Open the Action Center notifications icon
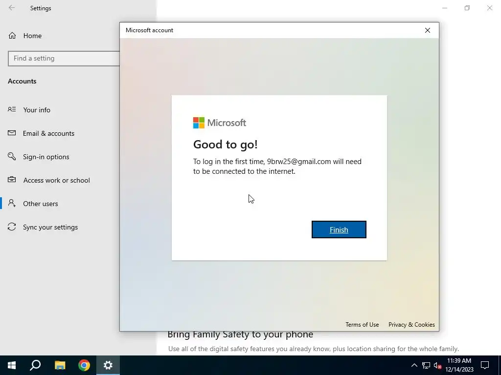This screenshot has width=501, height=375. pos(485,365)
